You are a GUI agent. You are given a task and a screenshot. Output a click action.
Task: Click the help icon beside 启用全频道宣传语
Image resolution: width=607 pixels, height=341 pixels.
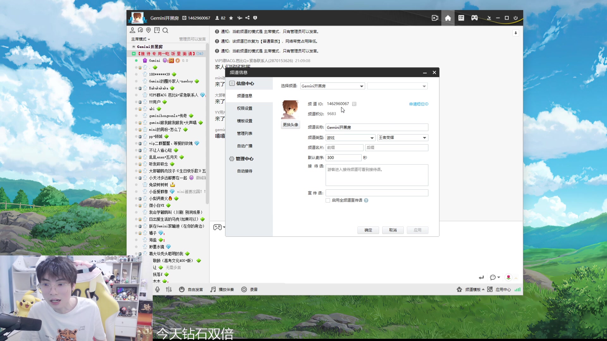(x=366, y=200)
